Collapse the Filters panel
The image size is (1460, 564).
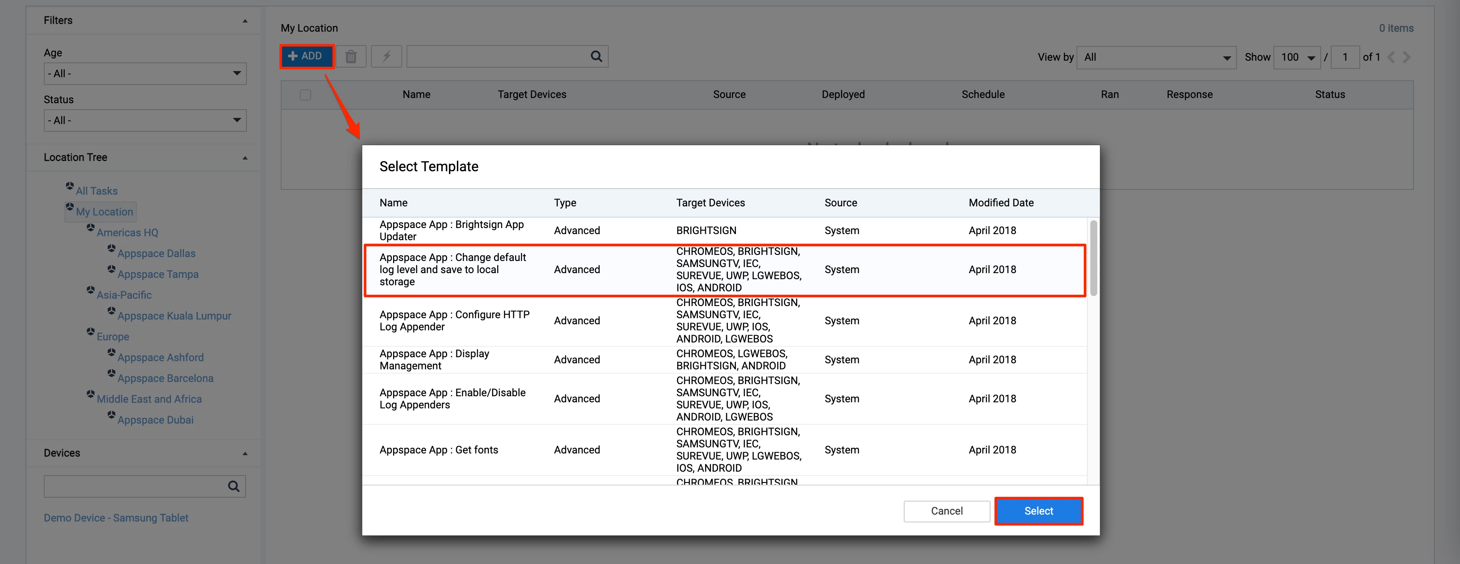(245, 21)
